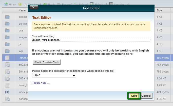Click the Unselect all checkbox
This screenshot has height=106, width=173.
pos(111,4)
